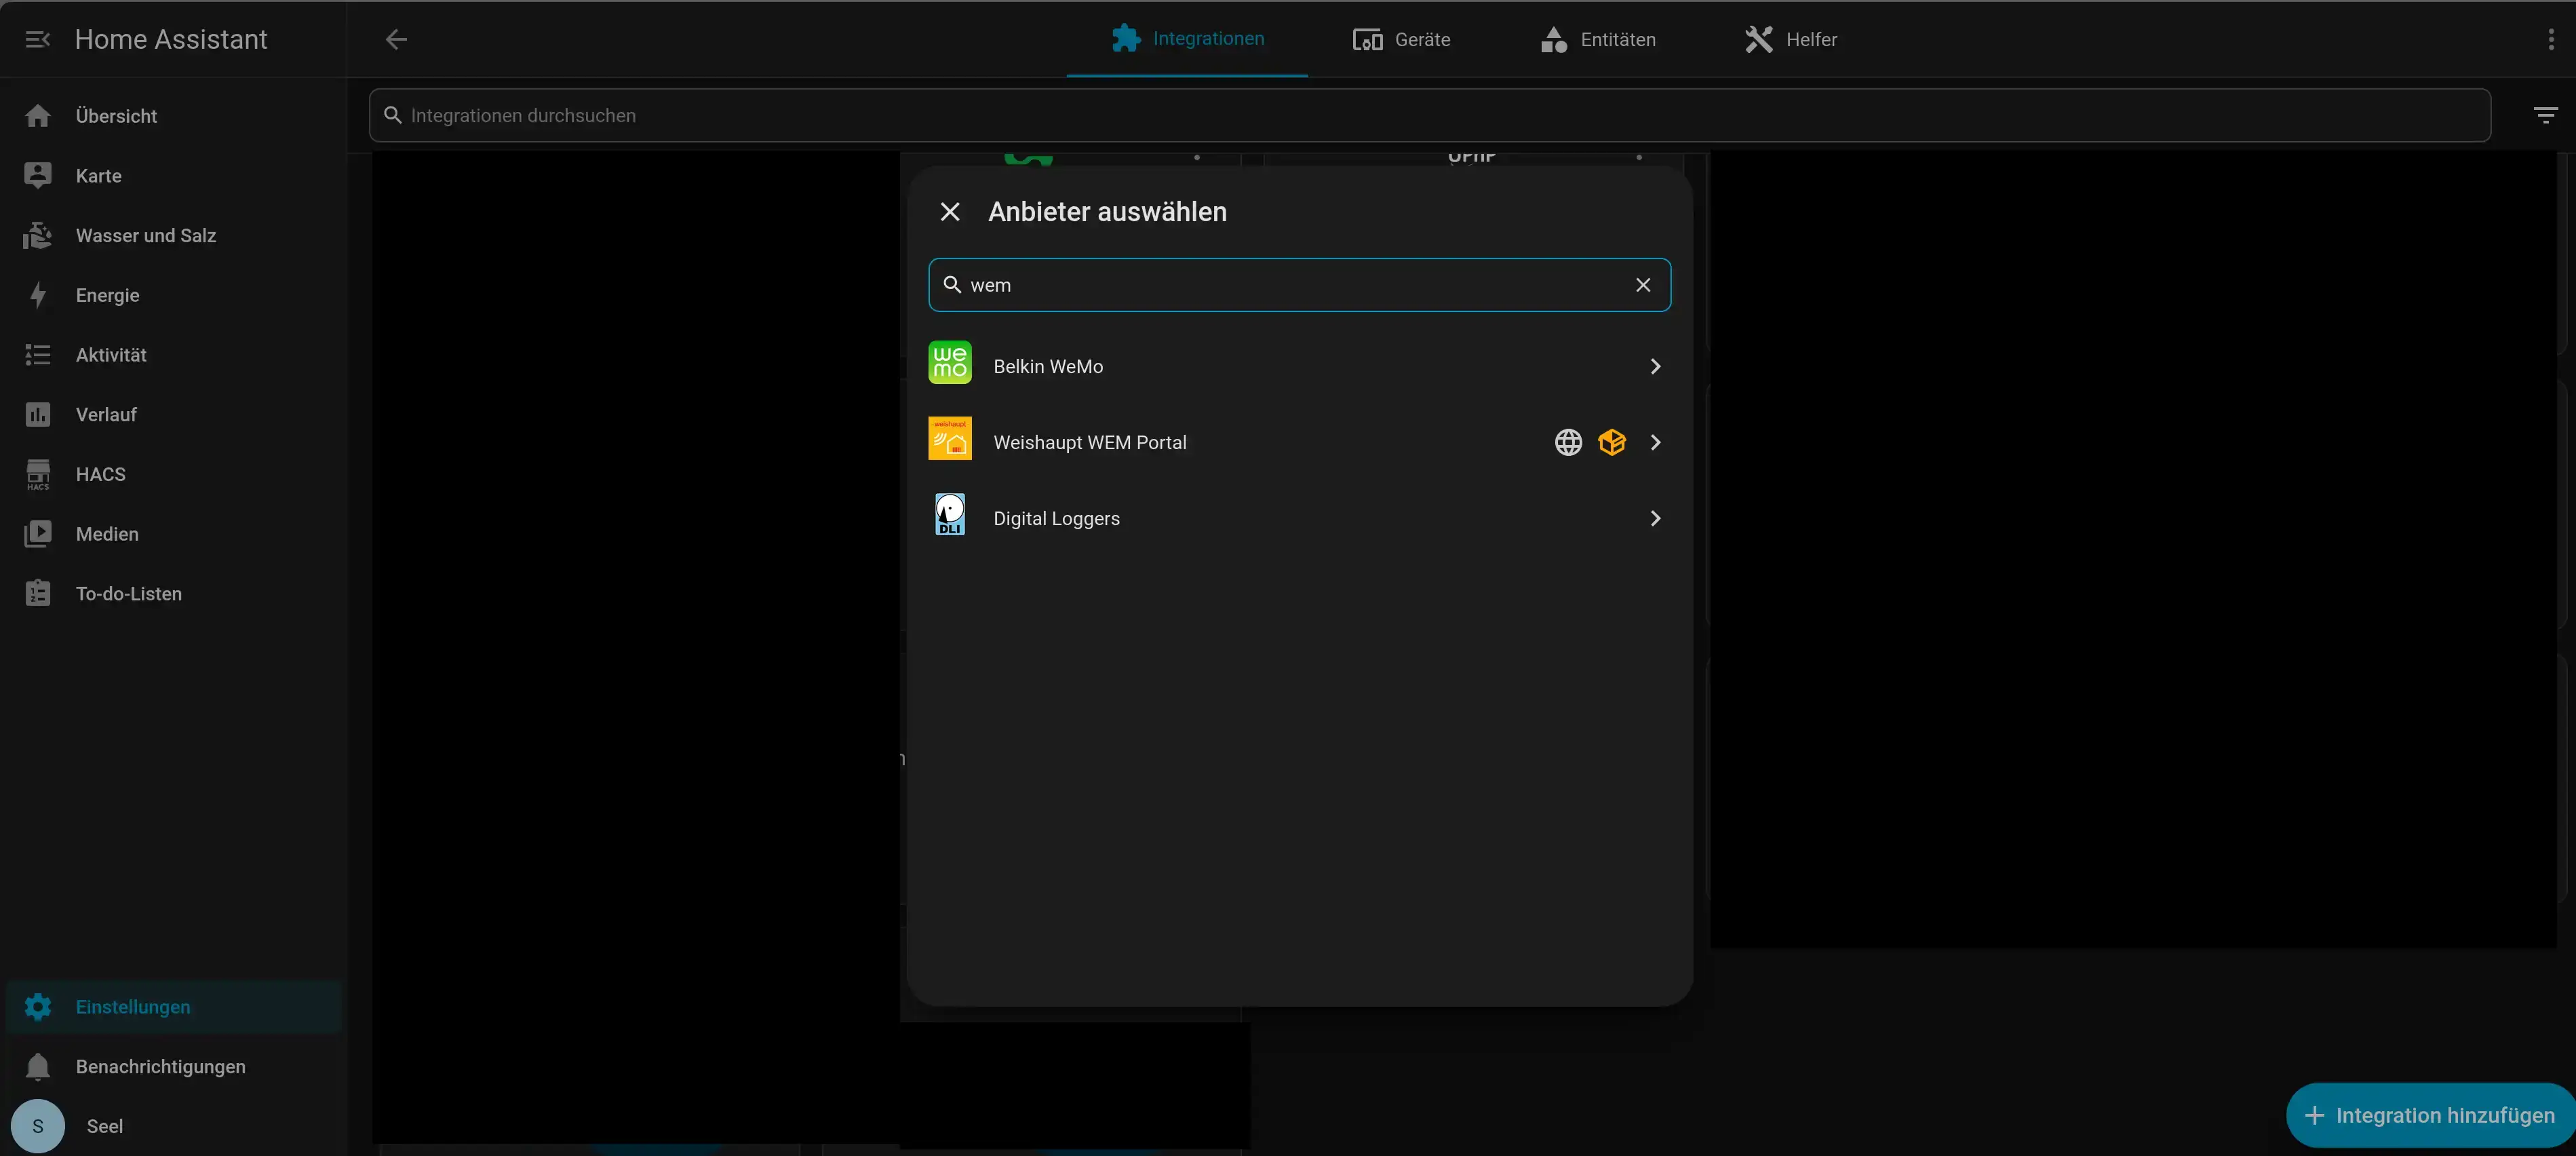Viewport: 2576px width, 1156px height.
Task: Switch to the Helfer tab
Action: pos(1790,39)
